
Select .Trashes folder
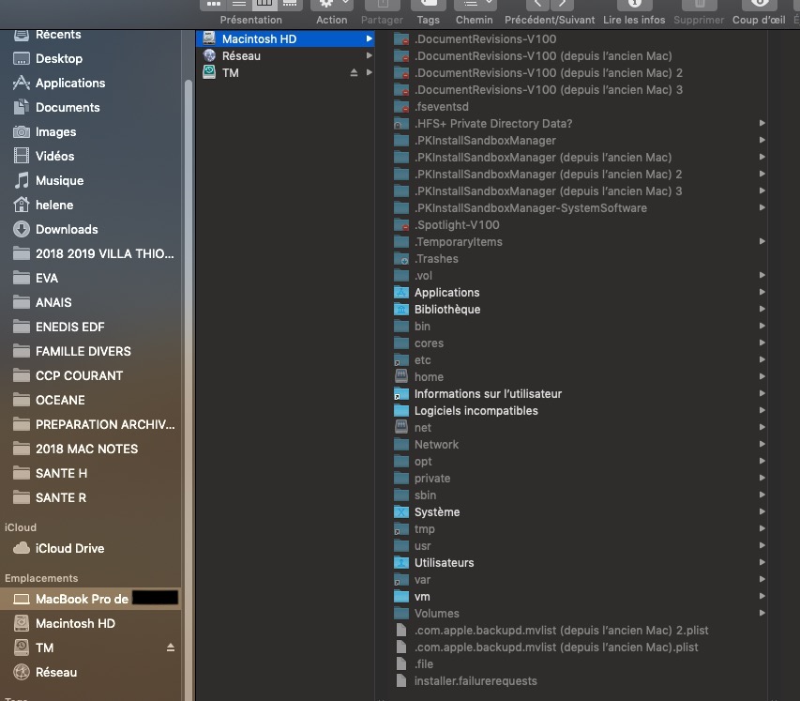(x=571, y=259)
